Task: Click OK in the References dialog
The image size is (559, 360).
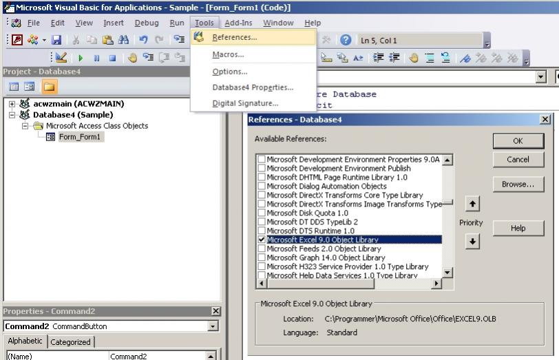Action: point(518,141)
